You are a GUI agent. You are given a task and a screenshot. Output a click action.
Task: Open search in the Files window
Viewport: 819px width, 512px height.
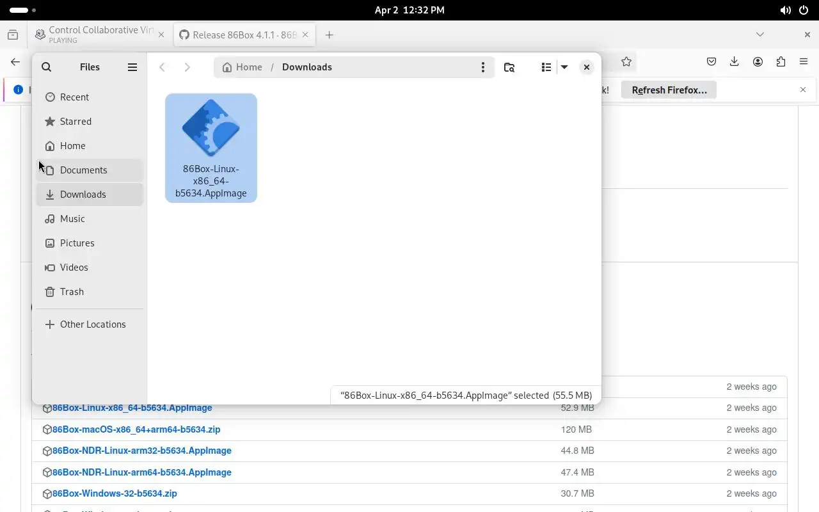pos(46,67)
